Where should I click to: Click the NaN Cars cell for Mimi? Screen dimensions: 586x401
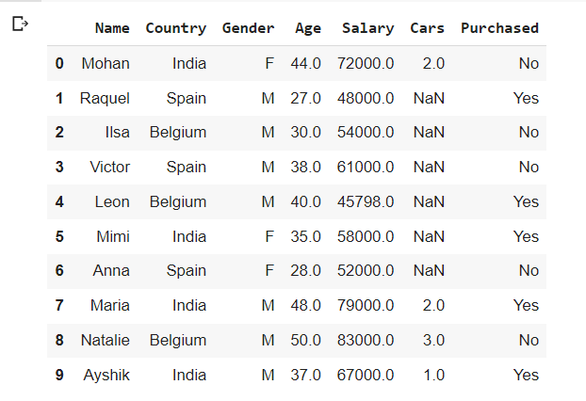429,236
